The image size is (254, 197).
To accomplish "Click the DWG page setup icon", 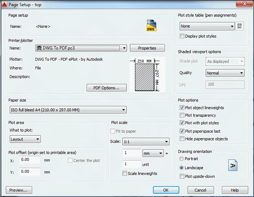I will [x=152, y=25].
